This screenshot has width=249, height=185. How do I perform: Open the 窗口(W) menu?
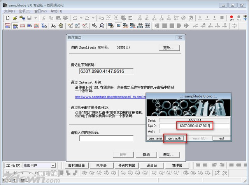pos(40,11)
